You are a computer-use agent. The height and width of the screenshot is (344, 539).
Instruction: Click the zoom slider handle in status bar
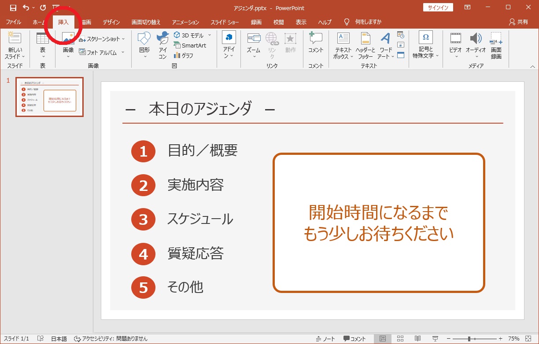click(x=469, y=339)
